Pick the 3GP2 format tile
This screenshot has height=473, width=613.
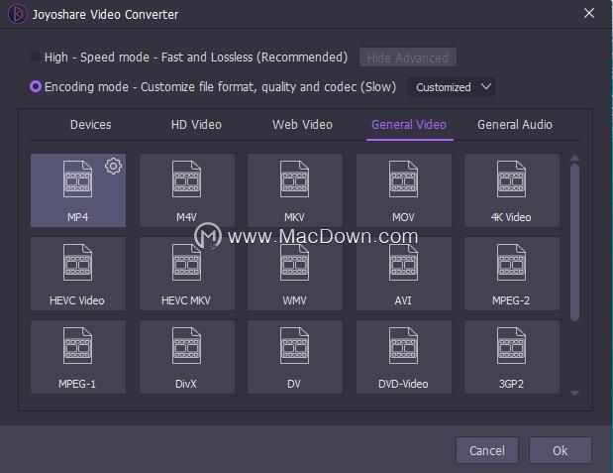pos(512,357)
